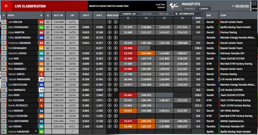Click Brad Binder's rear tyre icon
Image resolution: width=258 pixels, height=135 pixels.
[x=116, y=64]
